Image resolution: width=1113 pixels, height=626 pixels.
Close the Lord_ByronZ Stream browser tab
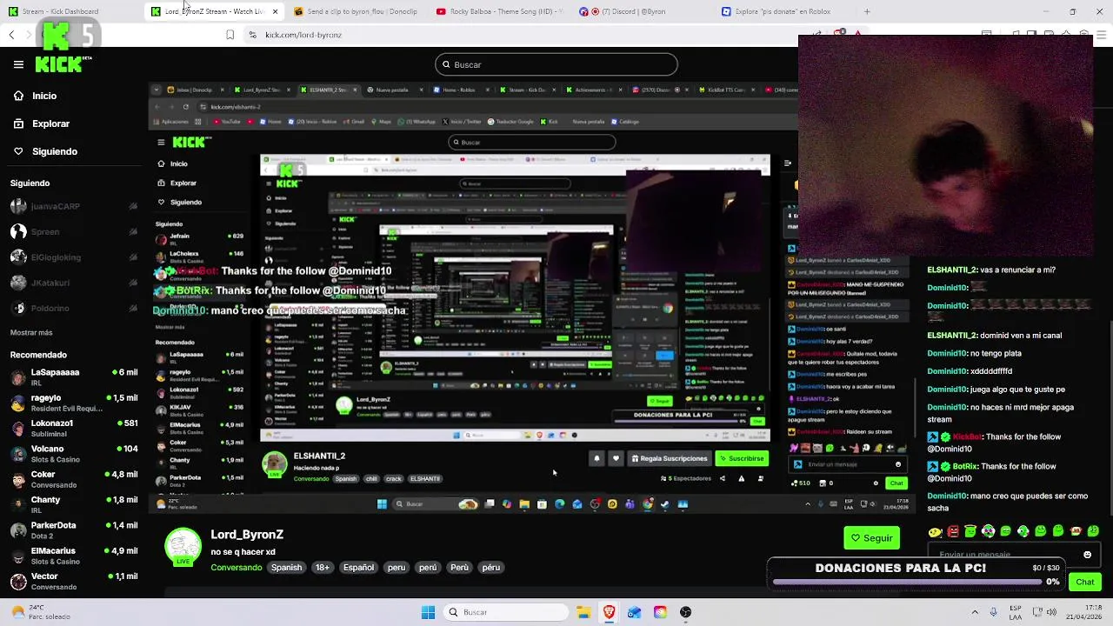tap(275, 11)
